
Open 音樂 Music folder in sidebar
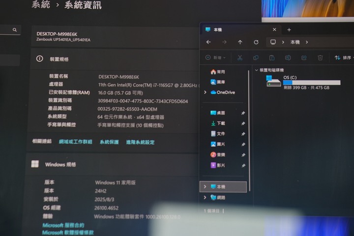tap(218, 155)
